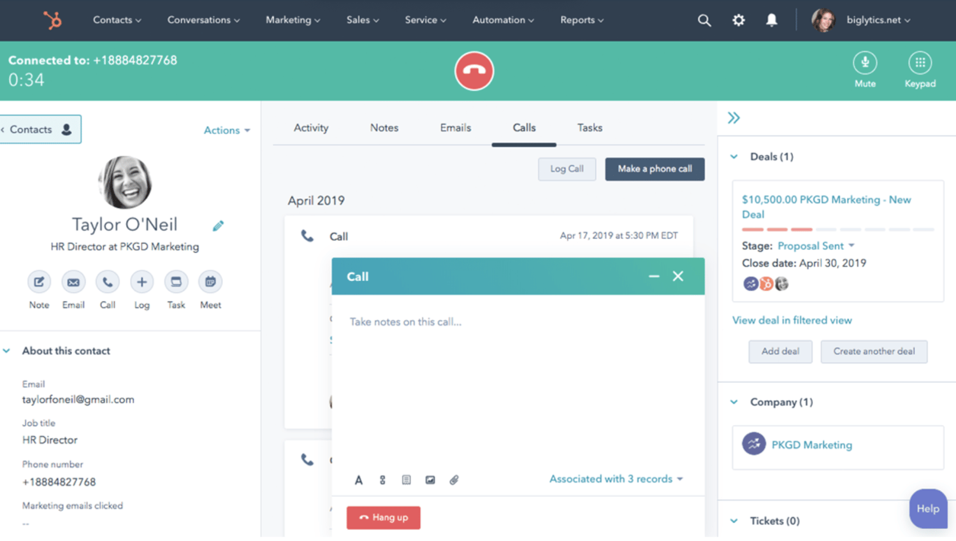Click the Log activity icon
The height and width of the screenshot is (541, 956).
coord(141,282)
